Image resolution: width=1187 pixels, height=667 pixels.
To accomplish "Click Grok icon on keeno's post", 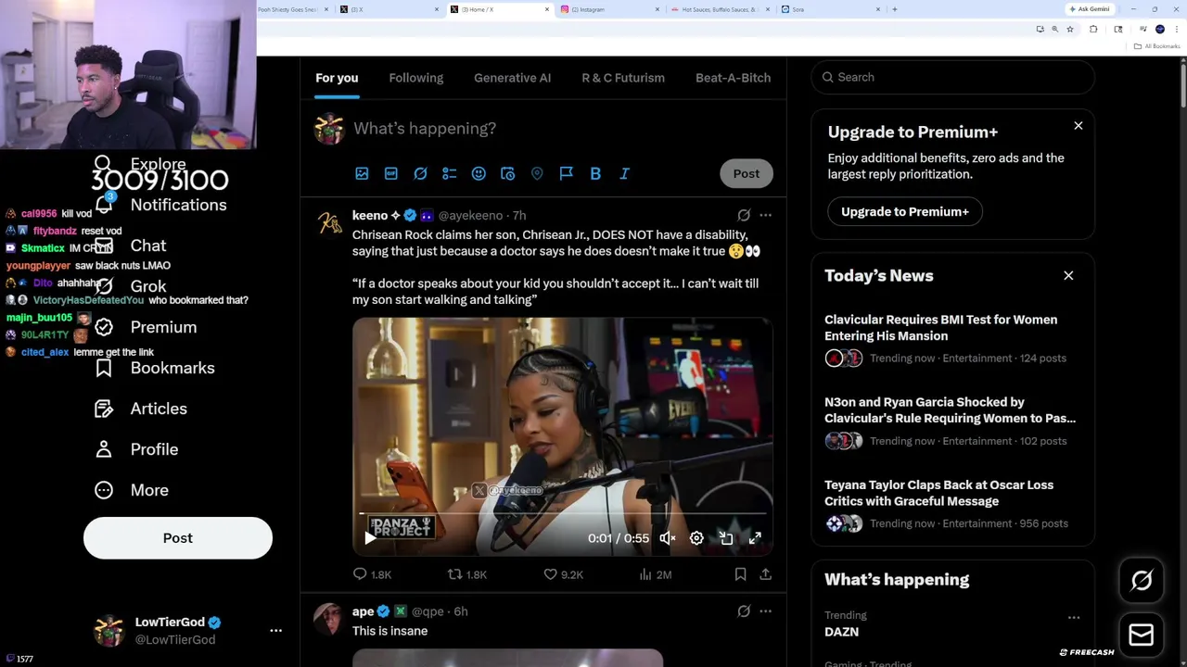I will click(744, 215).
